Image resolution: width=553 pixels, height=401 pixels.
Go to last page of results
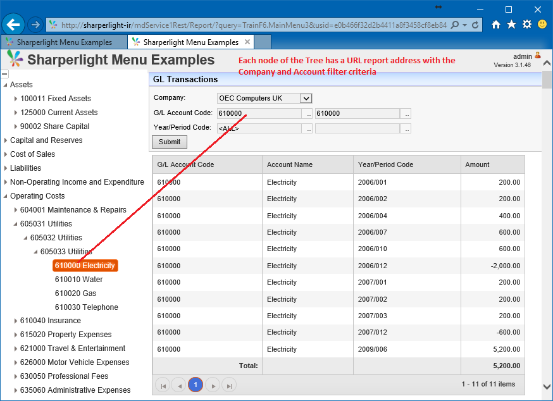[229, 385]
